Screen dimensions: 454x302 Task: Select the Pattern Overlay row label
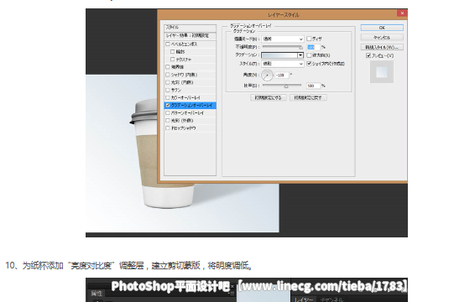click(x=187, y=113)
